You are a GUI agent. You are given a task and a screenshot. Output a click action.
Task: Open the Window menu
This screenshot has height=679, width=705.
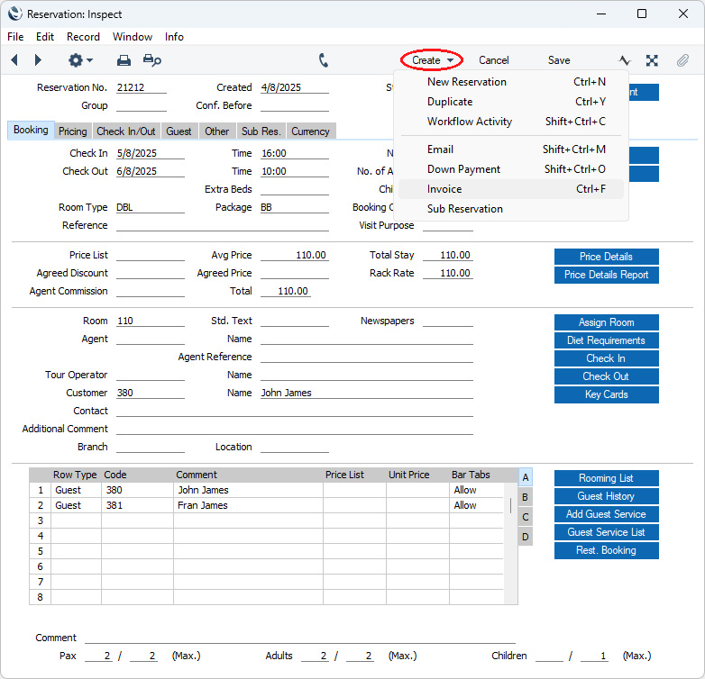tap(133, 37)
